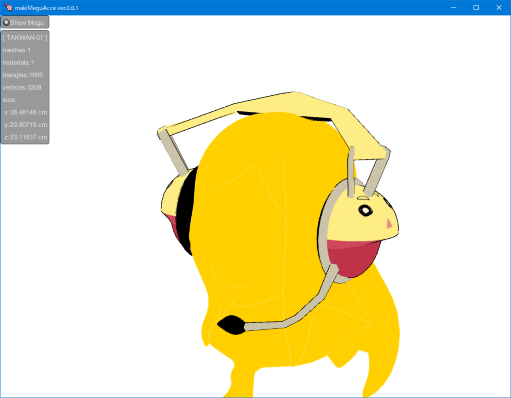Minimize the makiMeguAcce window
Screen dimensions: 511x398
[x=453, y=7]
